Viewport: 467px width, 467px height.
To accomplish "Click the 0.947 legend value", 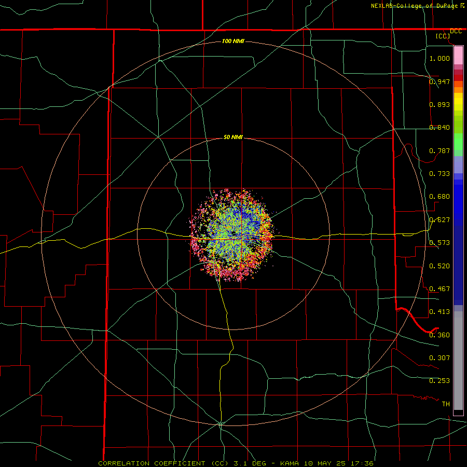I will coord(439,81).
